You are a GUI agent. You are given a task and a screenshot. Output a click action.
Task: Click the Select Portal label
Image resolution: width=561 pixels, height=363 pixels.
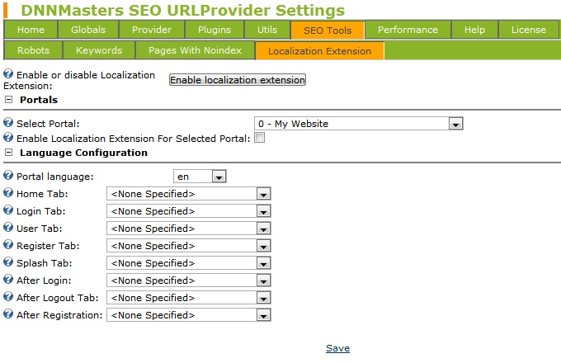pos(48,124)
